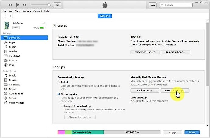210x138 pixels.
Task: Open Photos in the sidebar
Action: pyautogui.click(x=24, y=61)
